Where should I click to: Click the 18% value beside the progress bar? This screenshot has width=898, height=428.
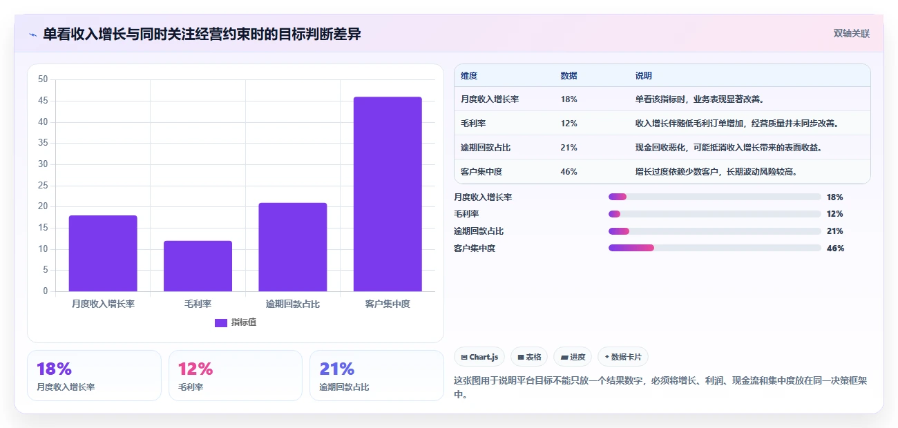(835, 197)
